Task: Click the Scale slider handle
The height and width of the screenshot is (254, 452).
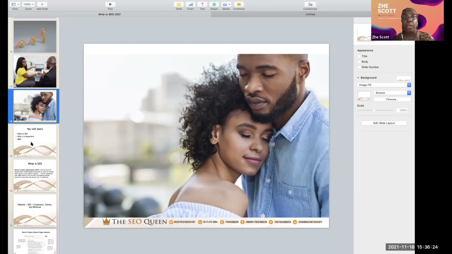Action: click(374, 110)
